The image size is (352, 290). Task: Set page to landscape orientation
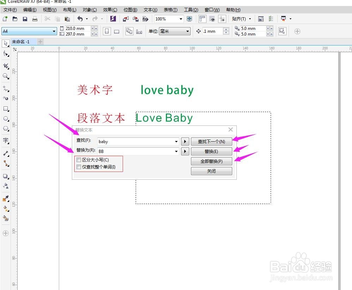(117, 31)
